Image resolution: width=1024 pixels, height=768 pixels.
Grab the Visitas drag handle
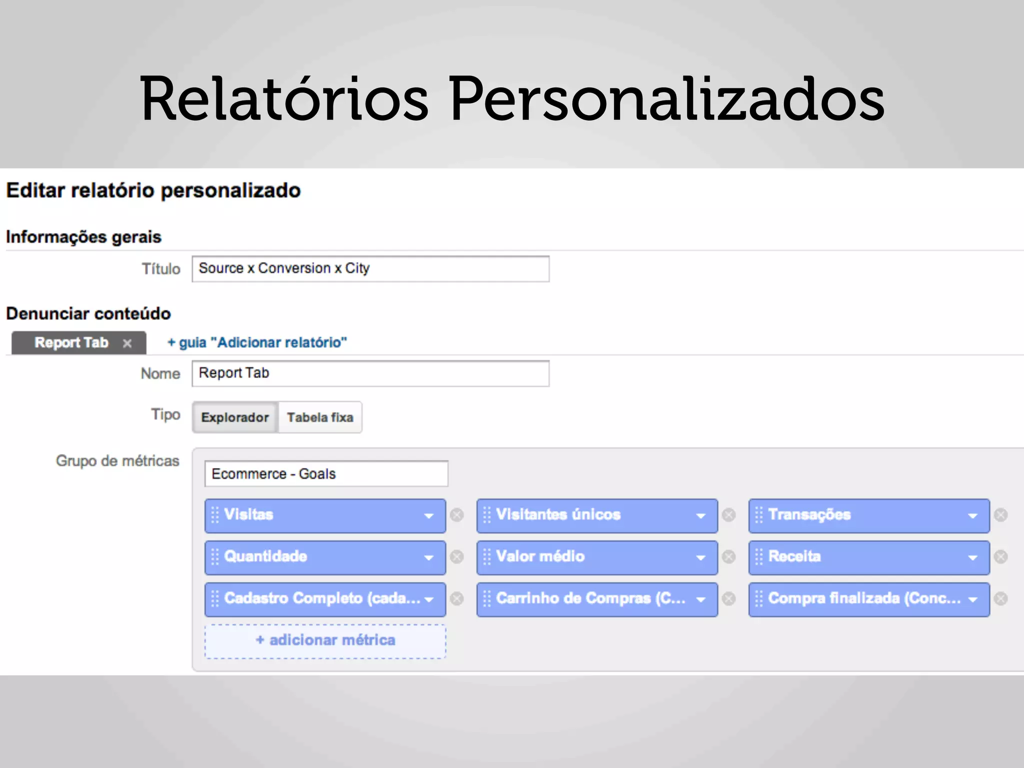click(x=215, y=515)
